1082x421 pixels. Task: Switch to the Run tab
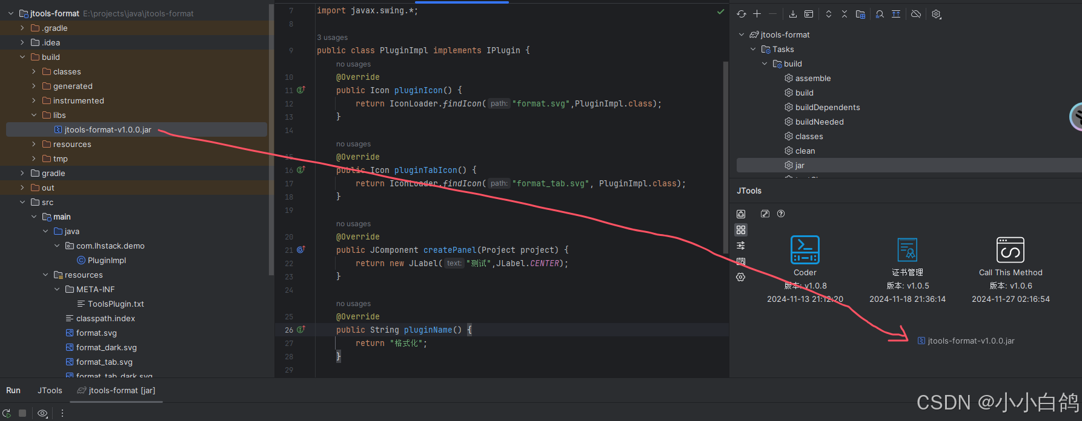point(13,390)
